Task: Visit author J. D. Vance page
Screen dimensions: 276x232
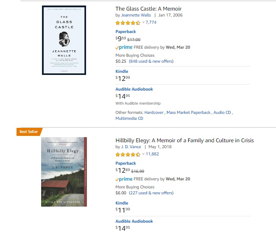Action: coord(131,147)
